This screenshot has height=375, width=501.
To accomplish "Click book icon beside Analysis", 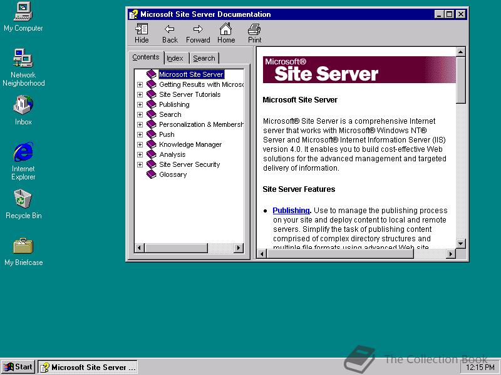I will [152, 154].
